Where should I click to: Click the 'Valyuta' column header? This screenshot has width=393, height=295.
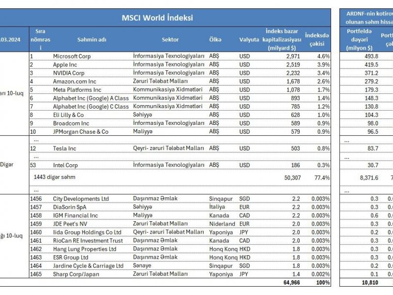click(x=249, y=40)
